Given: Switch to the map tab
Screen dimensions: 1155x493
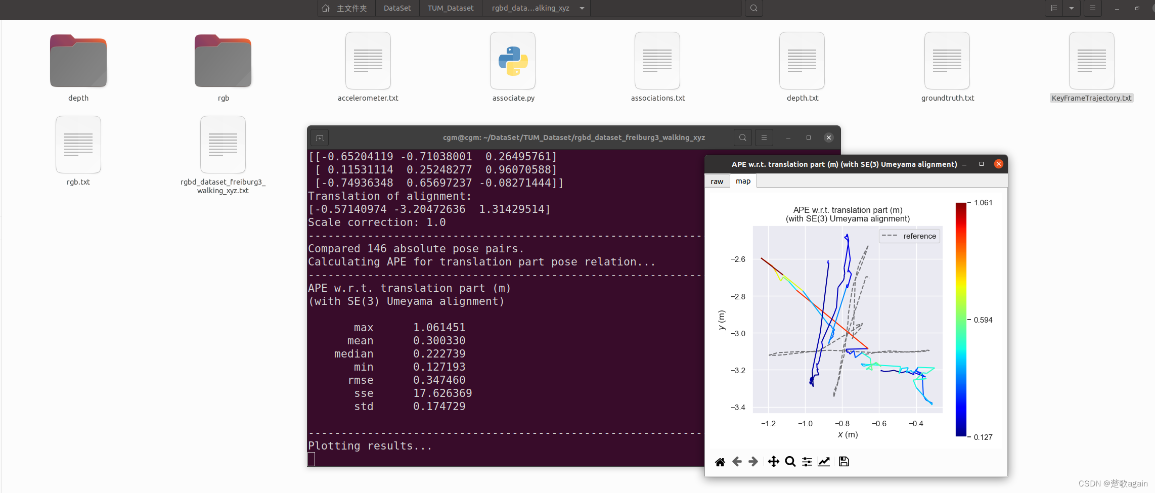Looking at the screenshot, I should click(743, 182).
